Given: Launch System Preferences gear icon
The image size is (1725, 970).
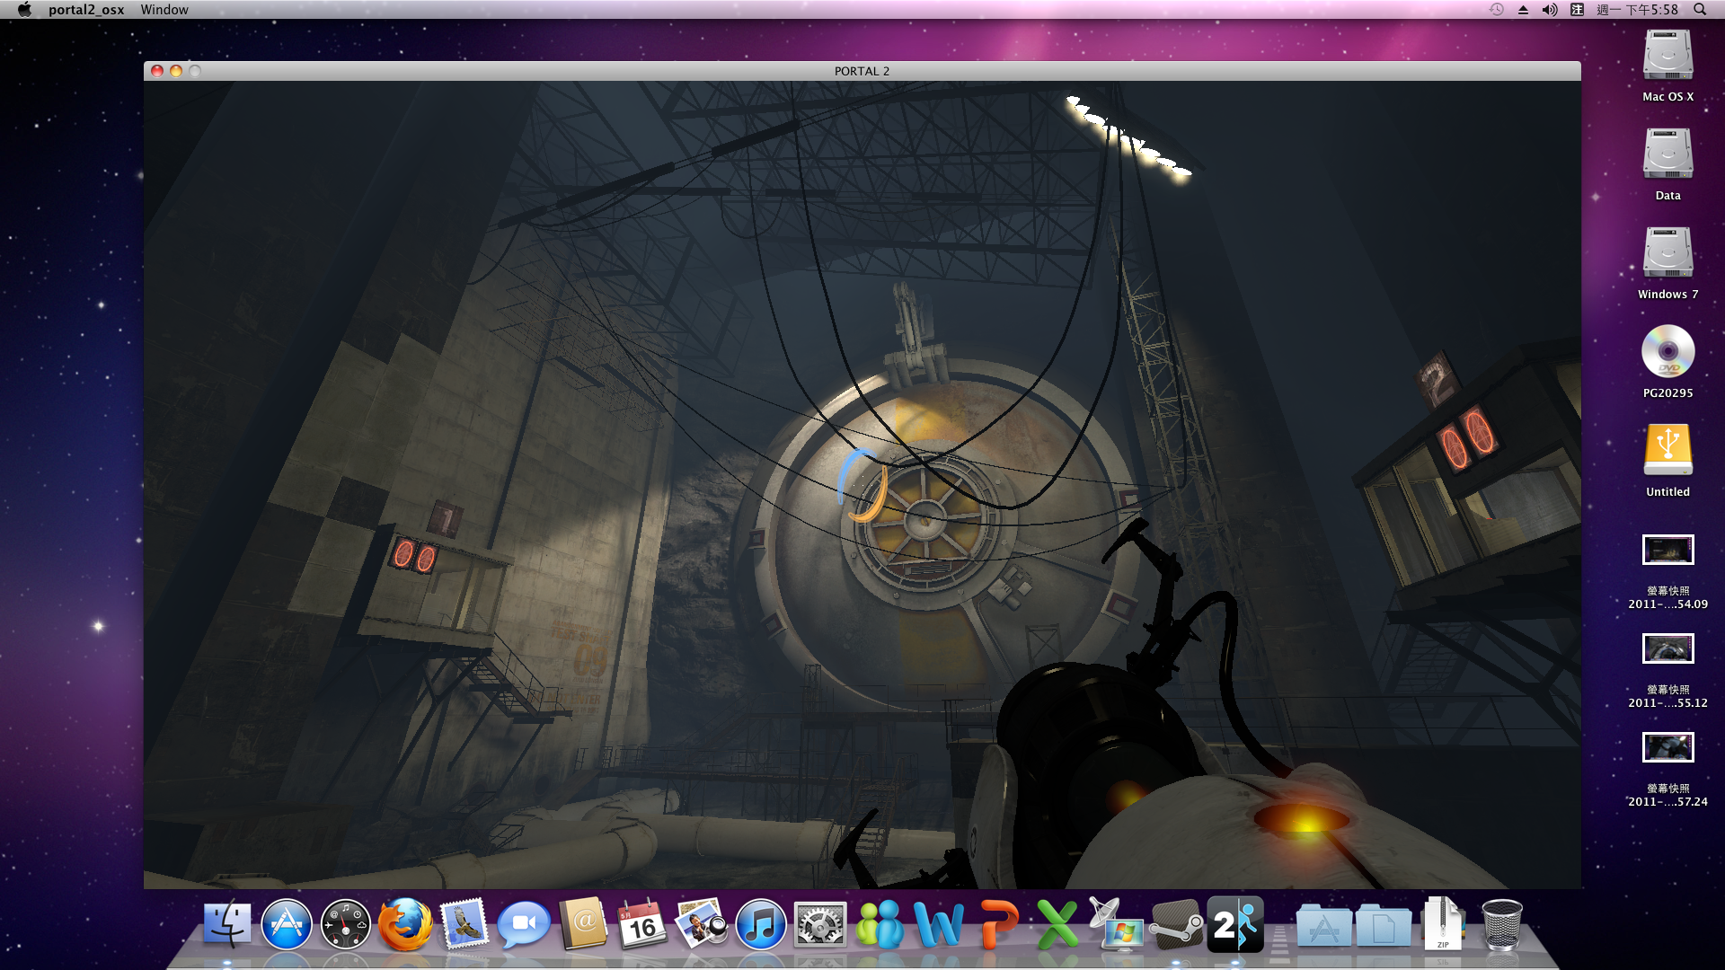Looking at the screenshot, I should (x=820, y=924).
